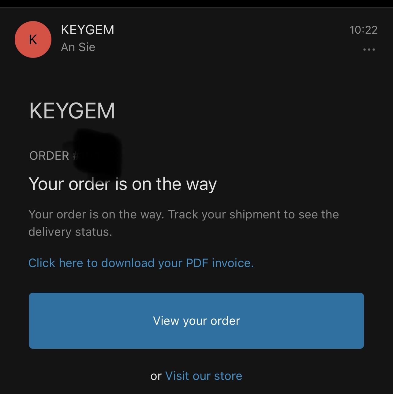Click the word 'or' beside store link

pos(156,377)
